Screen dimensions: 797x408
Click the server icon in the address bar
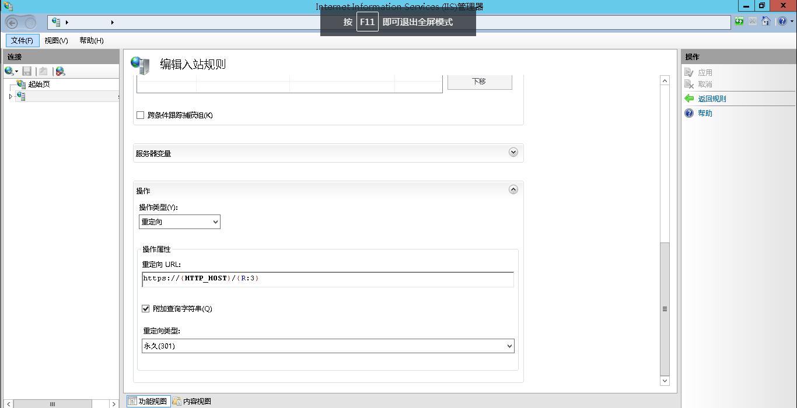56,22
